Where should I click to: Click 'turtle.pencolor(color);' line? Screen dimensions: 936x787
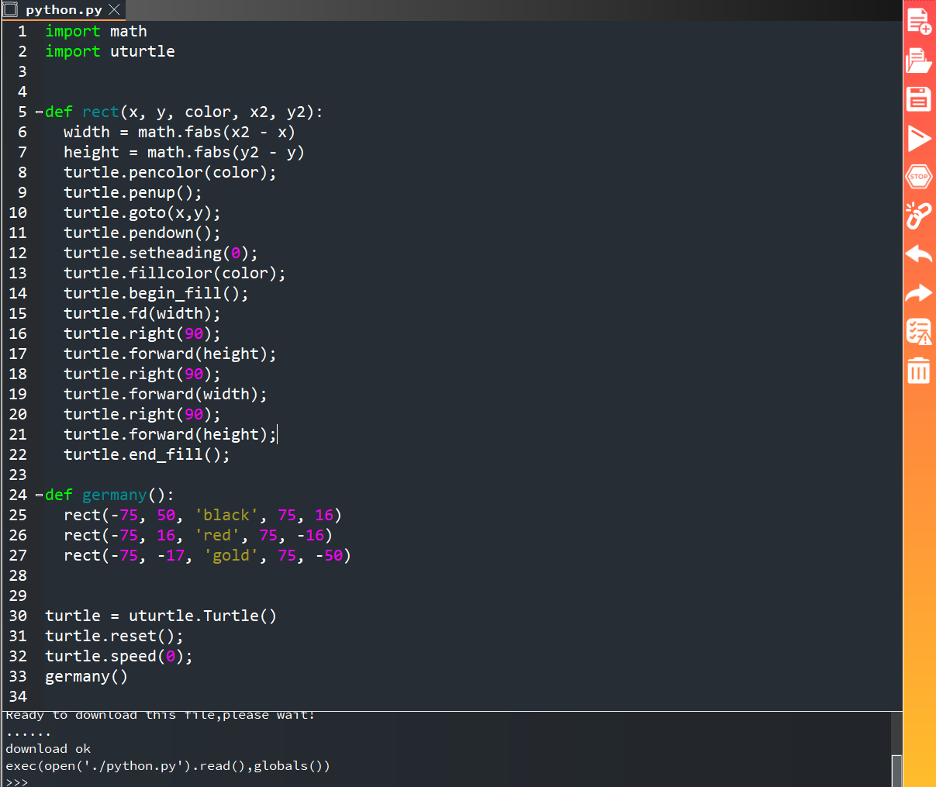point(170,173)
